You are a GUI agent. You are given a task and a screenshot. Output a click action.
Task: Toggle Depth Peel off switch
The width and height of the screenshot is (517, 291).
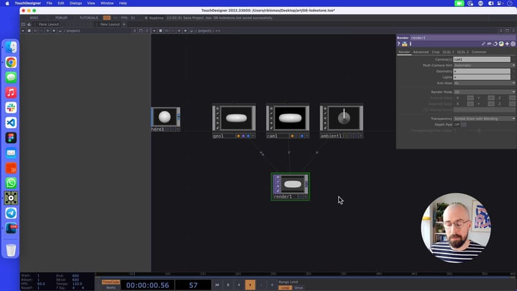(463, 124)
